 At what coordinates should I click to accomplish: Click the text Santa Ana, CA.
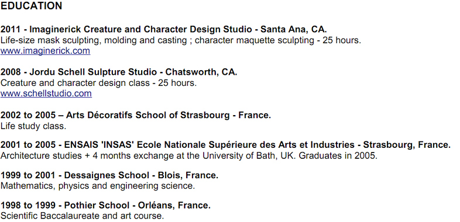point(294,29)
